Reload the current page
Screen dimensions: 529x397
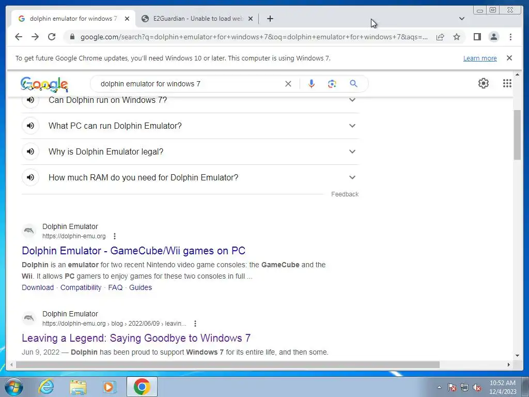point(52,37)
